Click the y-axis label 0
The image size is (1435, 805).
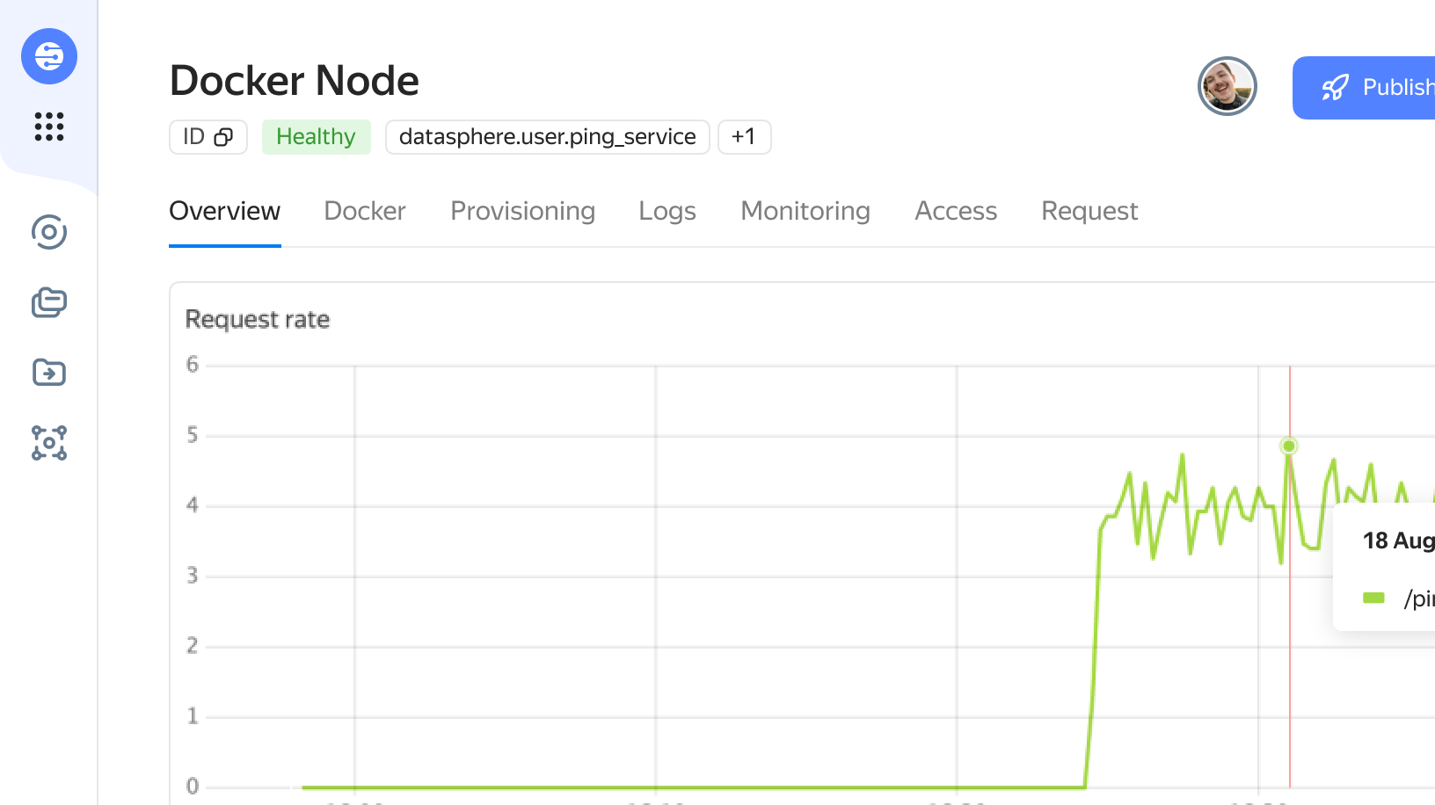coord(193,786)
